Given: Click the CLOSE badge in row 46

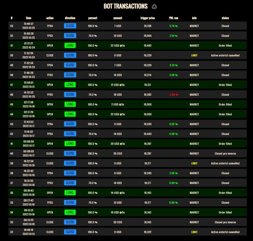Looking at the screenshot, I should coord(70,94).
